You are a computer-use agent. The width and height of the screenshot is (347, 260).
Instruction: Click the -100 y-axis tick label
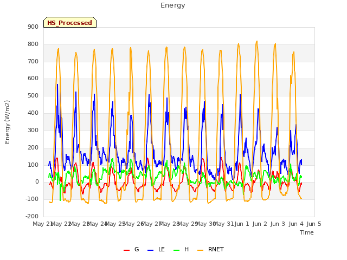click(x=32, y=199)
